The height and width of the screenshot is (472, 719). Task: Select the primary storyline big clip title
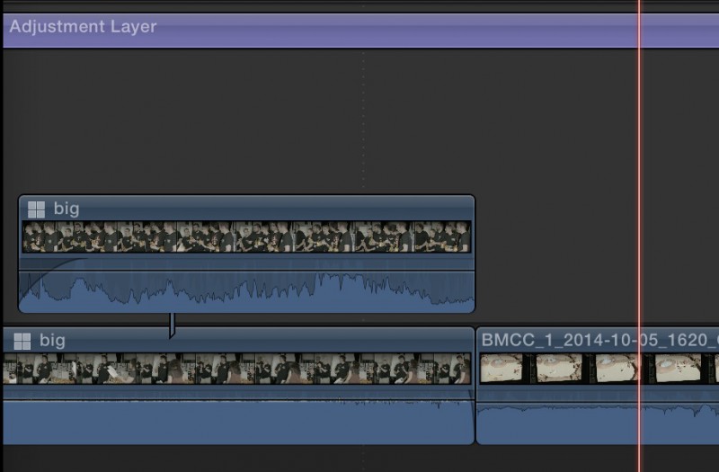52,341
